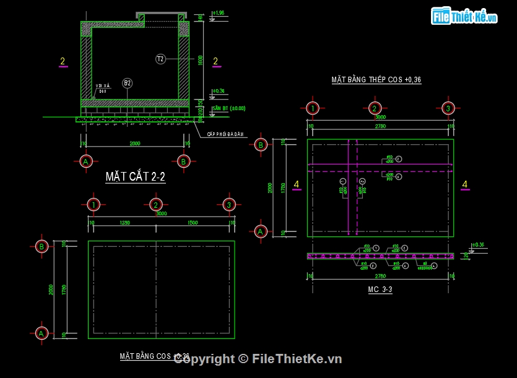This screenshot has height=378, width=517.
Task: Select the MẶT BẰNG THÉP COS +0,36 title
Action: coord(376,80)
